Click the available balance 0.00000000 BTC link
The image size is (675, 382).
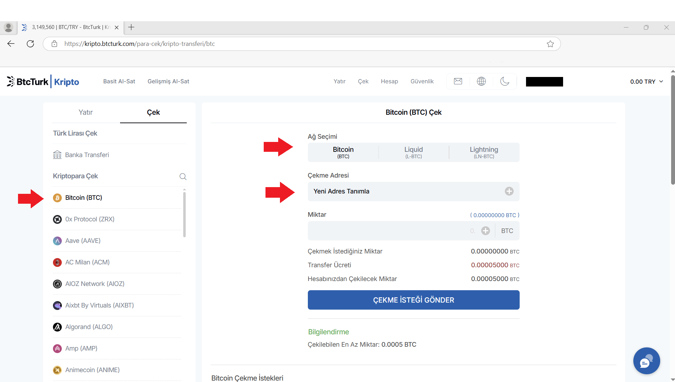494,215
